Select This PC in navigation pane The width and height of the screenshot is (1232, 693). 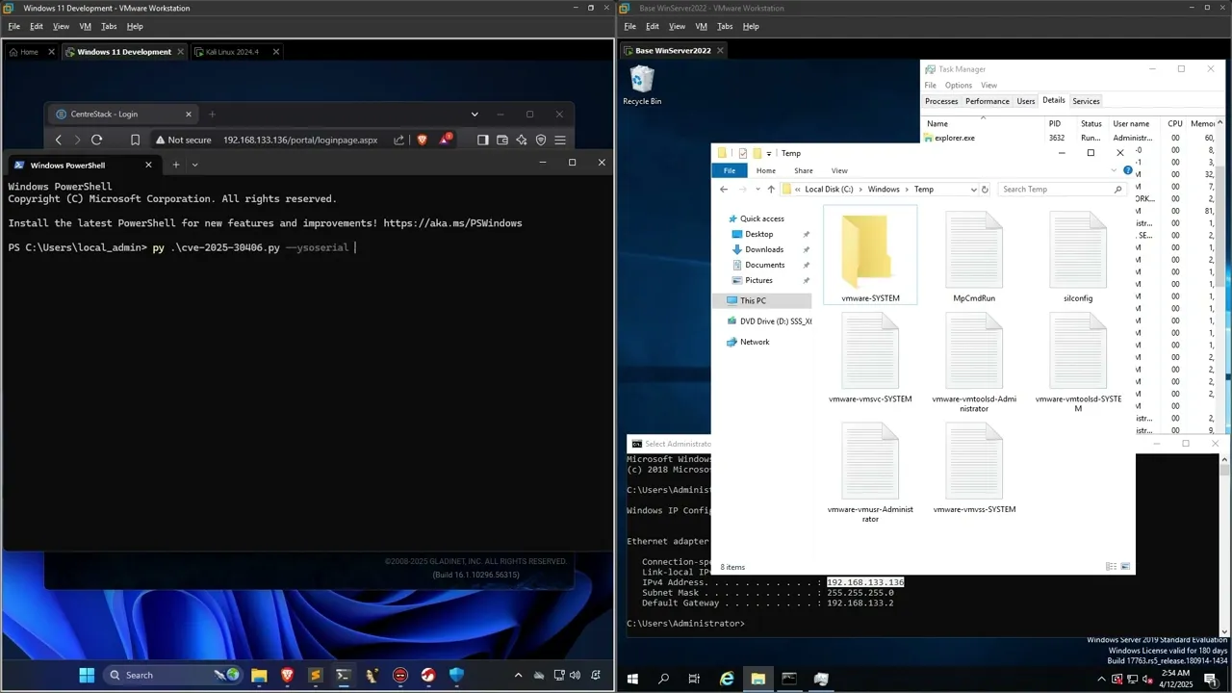tap(753, 301)
